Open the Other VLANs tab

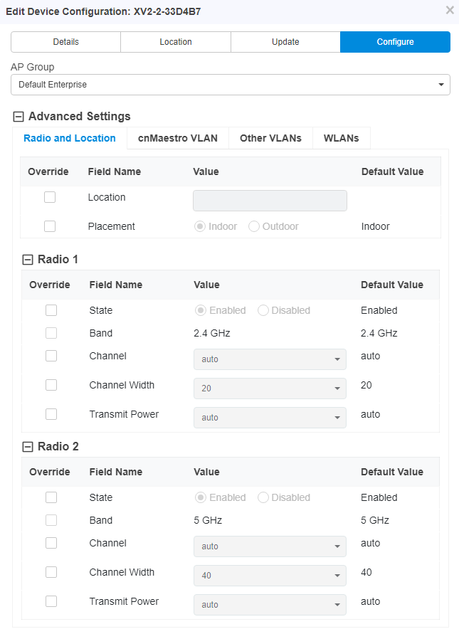[270, 138]
